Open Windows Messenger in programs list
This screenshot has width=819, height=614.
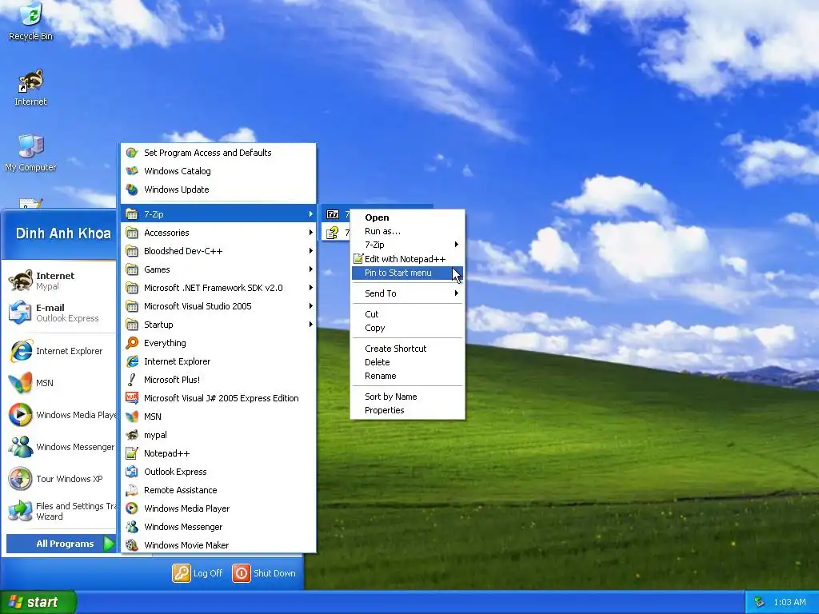click(x=218, y=527)
